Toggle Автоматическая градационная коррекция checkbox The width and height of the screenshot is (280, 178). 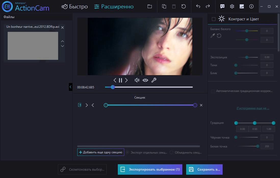[x=213, y=91]
